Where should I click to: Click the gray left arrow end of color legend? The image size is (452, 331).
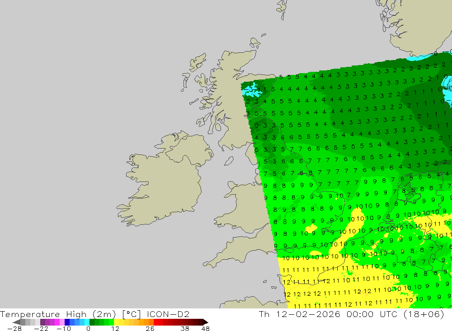[16, 322]
